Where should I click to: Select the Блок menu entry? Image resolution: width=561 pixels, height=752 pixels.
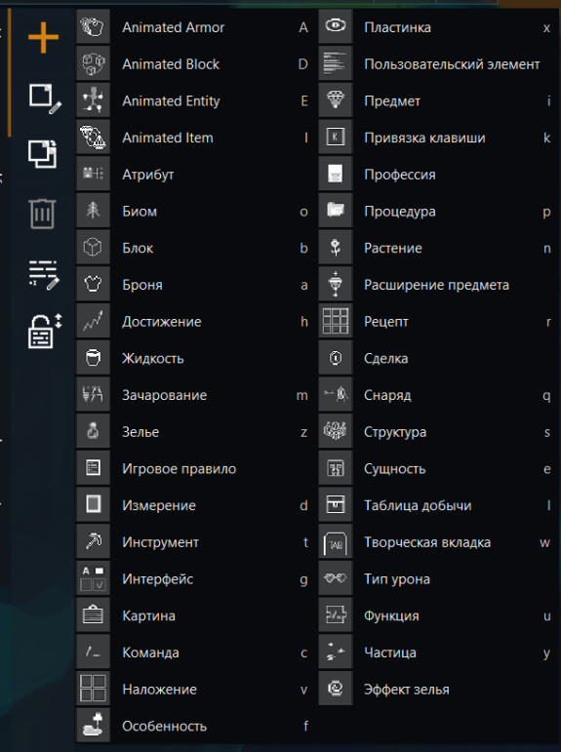point(194,248)
